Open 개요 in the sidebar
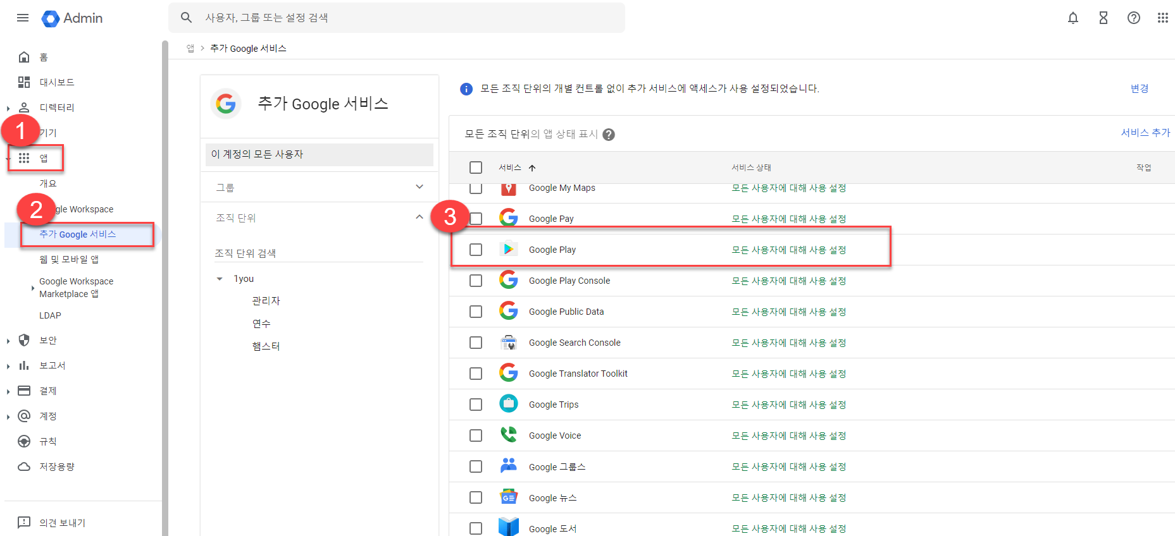The height and width of the screenshot is (536, 1175). pos(48,183)
